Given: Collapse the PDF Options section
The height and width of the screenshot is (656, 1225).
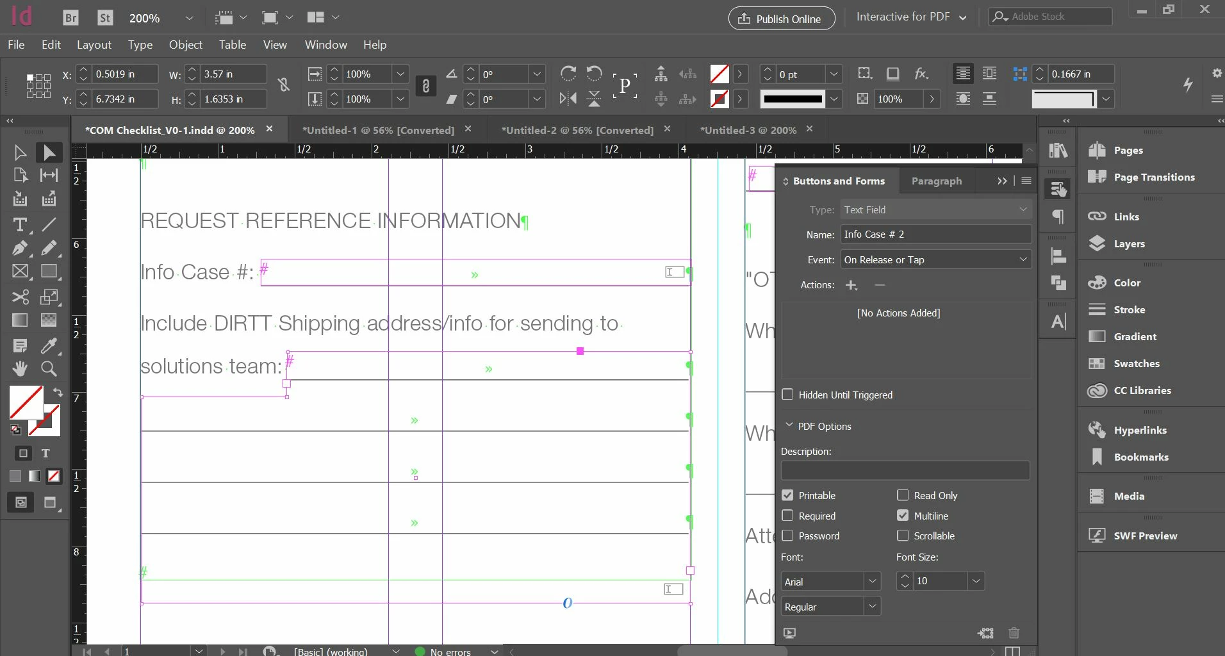Looking at the screenshot, I should (789, 425).
